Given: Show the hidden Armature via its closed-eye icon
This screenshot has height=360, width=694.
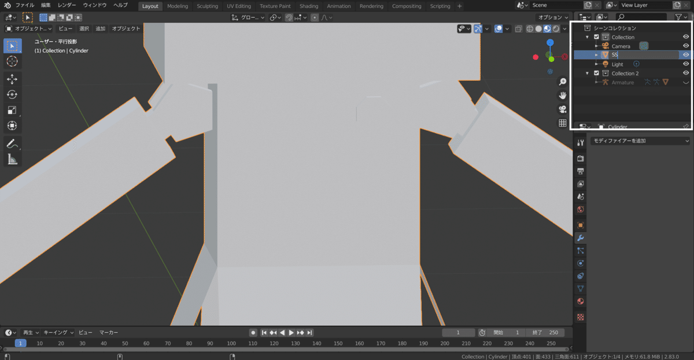Looking at the screenshot, I should (686, 83).
